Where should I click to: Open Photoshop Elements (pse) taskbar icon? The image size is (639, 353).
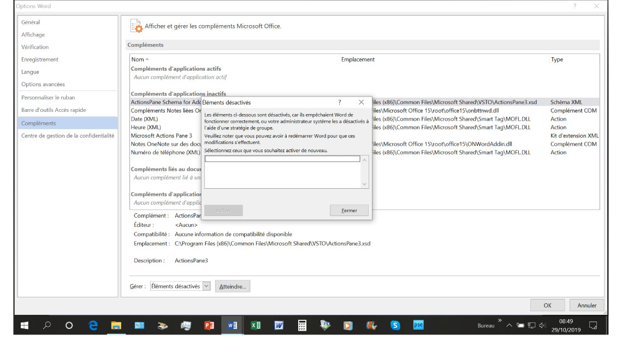[418, 325]
